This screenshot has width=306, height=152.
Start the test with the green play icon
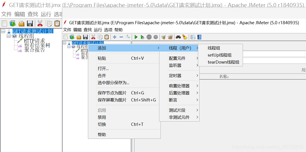coord(136,37)
